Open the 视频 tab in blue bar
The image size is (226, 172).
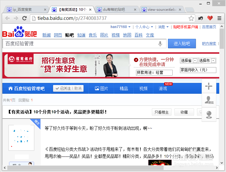[143, 88]
